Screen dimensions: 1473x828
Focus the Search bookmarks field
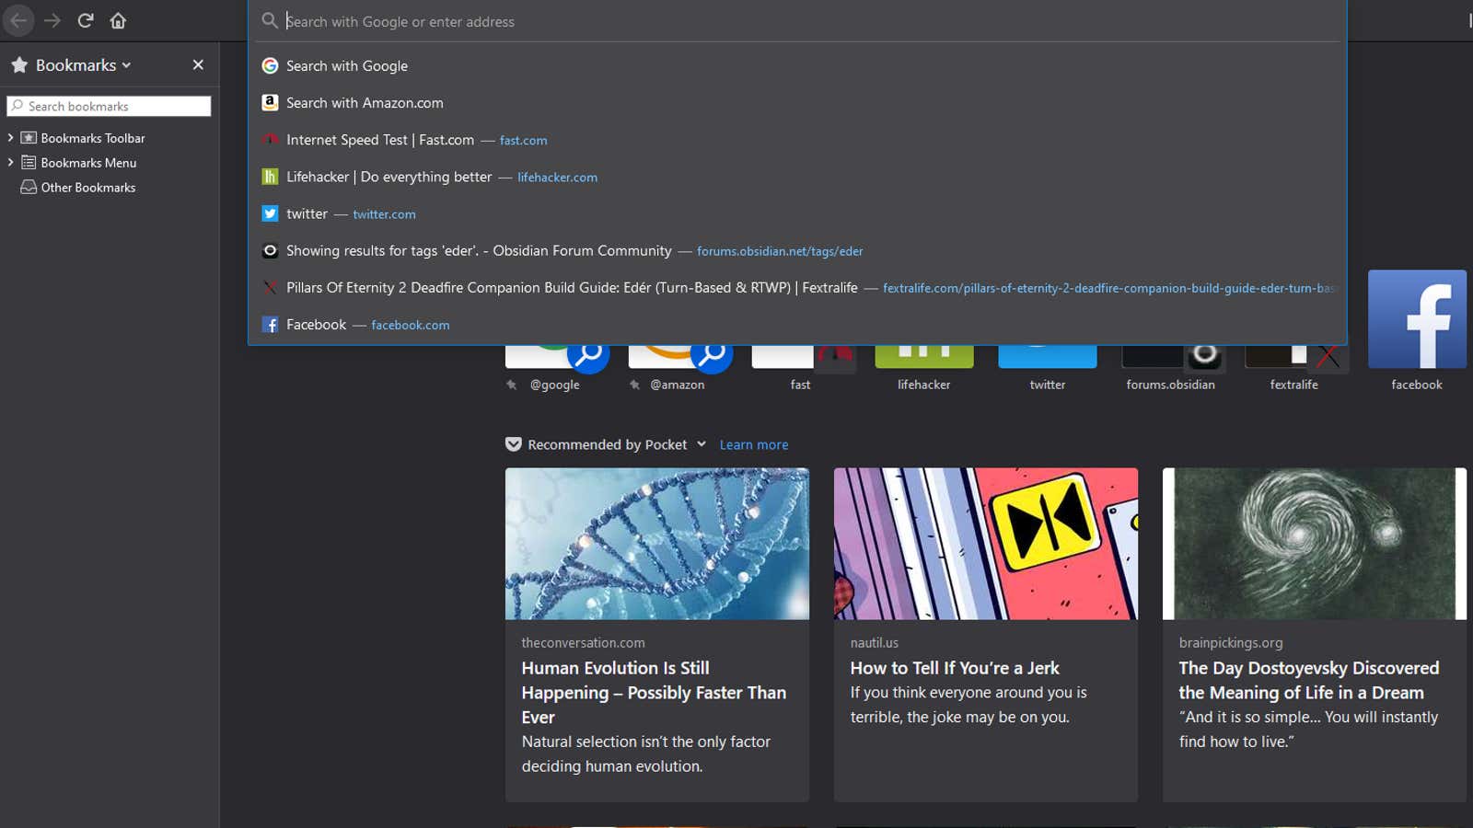[x=109, y=106]
